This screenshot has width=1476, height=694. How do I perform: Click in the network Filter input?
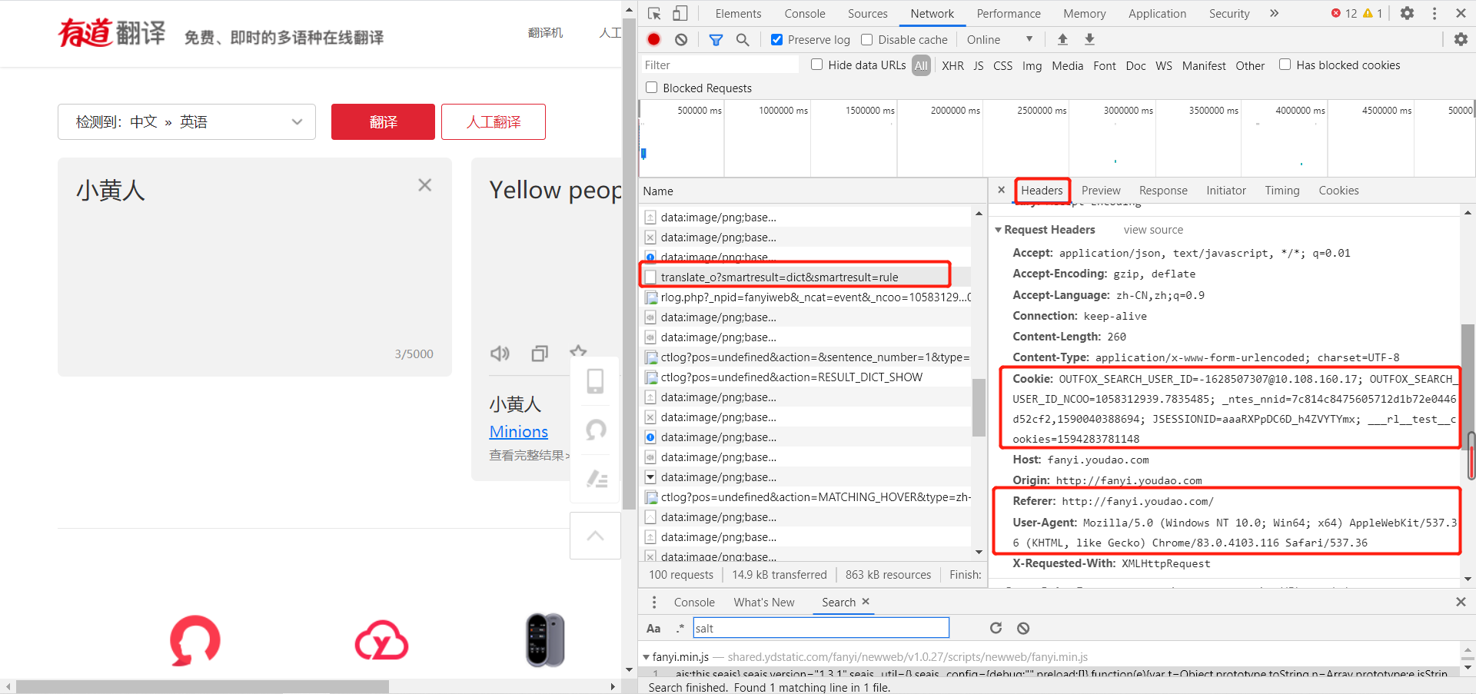click(720, 65)
